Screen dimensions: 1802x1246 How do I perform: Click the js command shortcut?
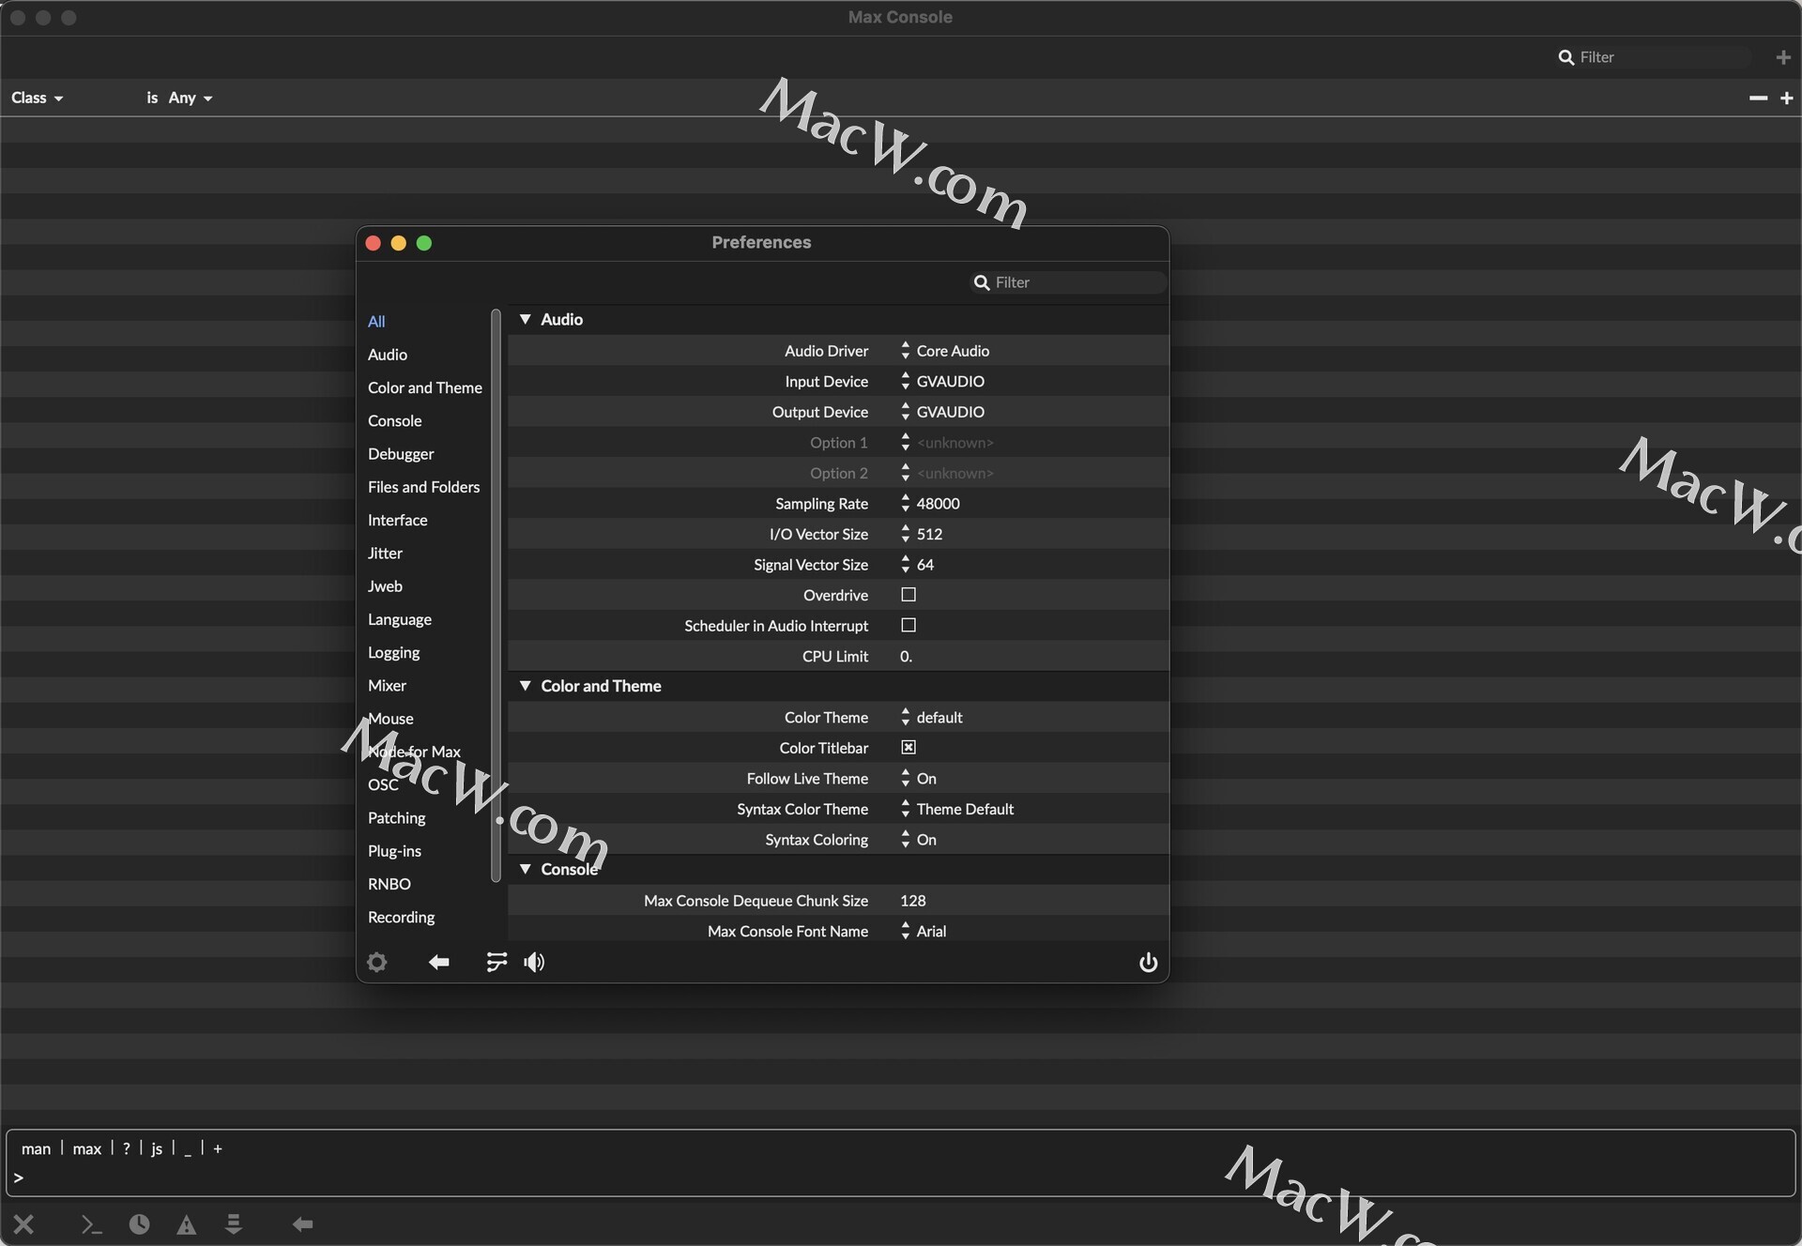pos(157,1148)
